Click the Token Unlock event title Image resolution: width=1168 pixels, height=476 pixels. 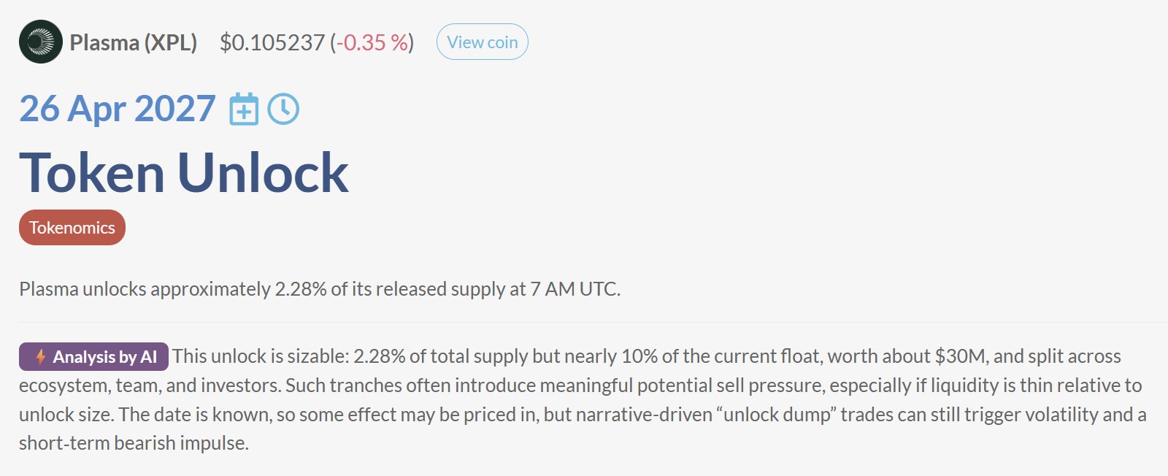pyautogui.click(x=184, y=173)
